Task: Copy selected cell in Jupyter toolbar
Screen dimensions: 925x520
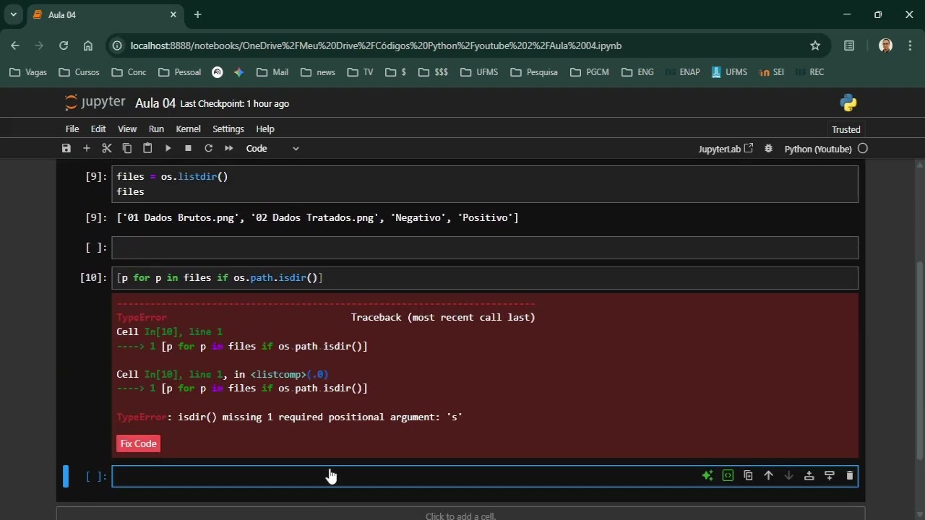Action: pos(127,148)
